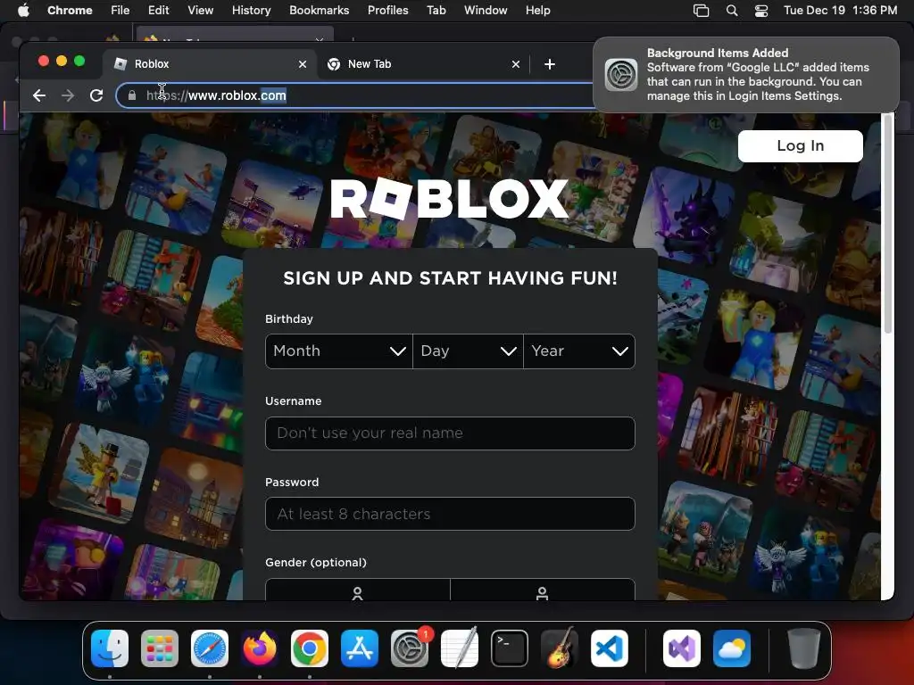
Task: Open System Settings from the dock
Action: [410, 648]
